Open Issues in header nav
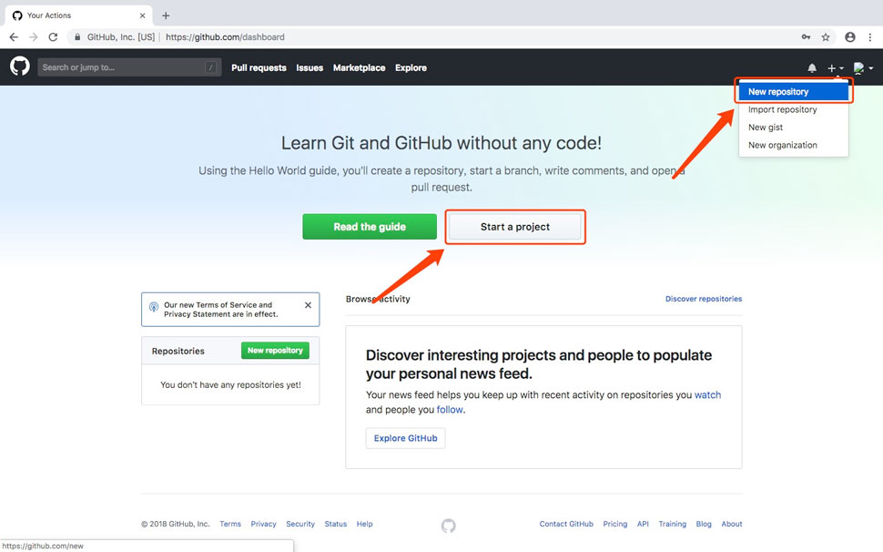Viewport: 883px width, 552px height. point(310,67)
